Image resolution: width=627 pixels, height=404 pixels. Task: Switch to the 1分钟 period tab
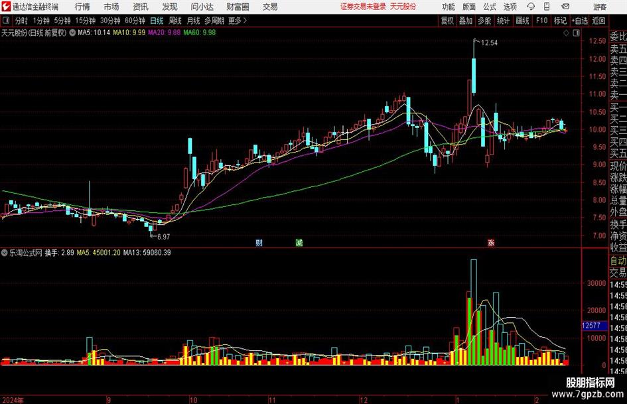pos(41,21)
